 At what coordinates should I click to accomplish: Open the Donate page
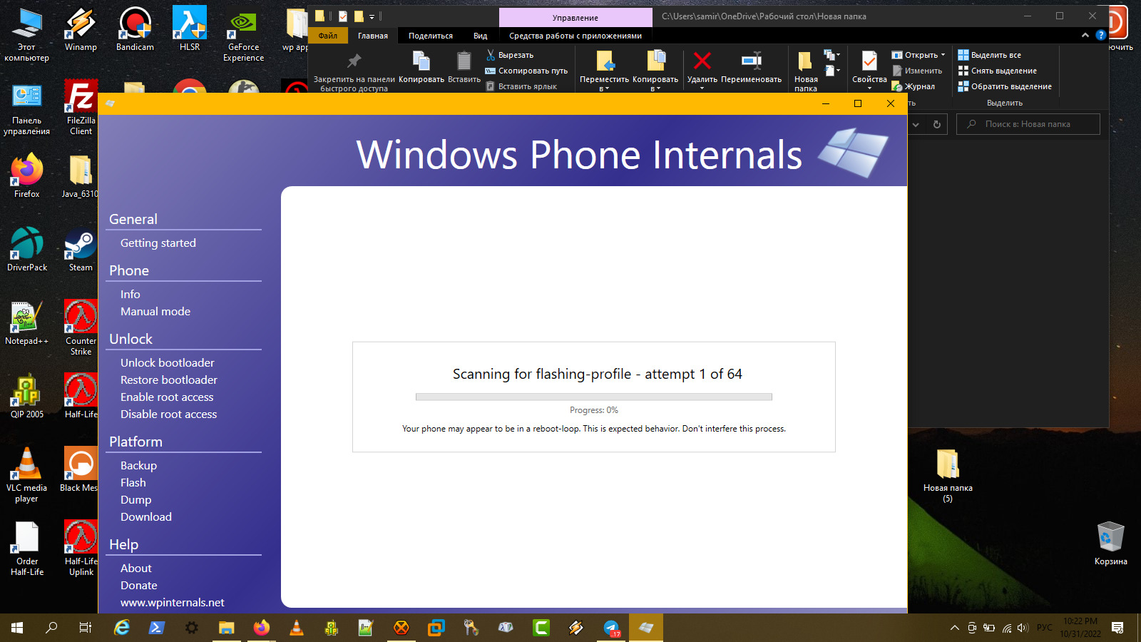[x=138, y=586]
